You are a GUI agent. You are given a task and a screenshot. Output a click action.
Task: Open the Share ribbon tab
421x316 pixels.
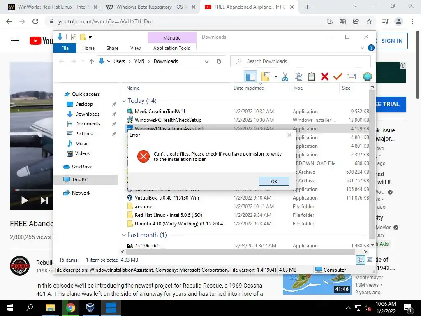point(112,48)
